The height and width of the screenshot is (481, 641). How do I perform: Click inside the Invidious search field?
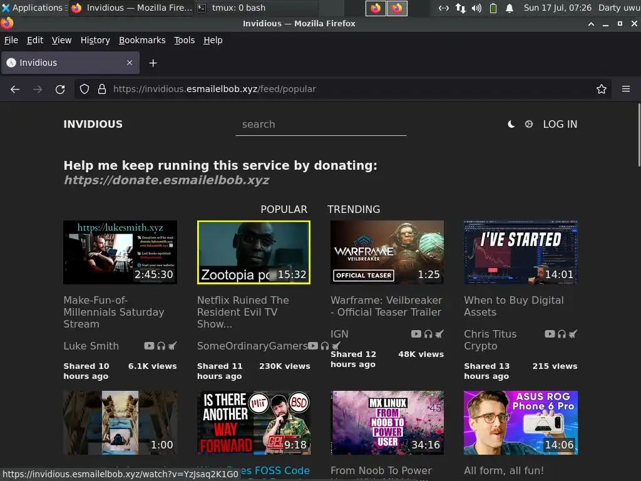click(x=321, y=125)
